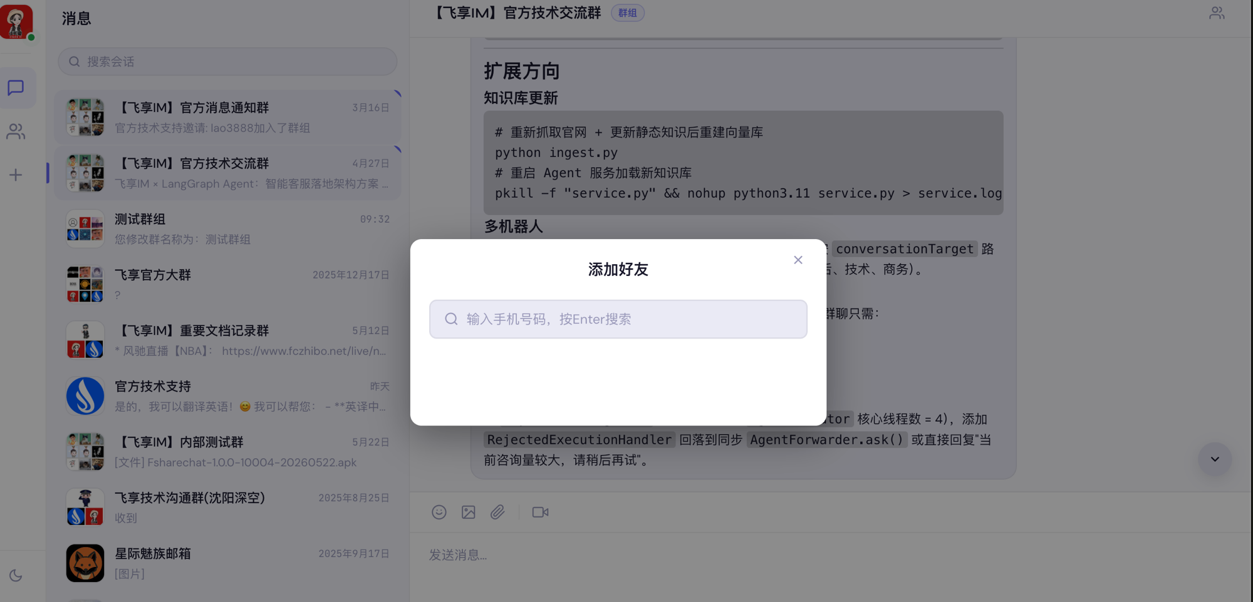Screen dimensions: 1253x602
Task: Open 飞享官方大群 conversation
Action: [227, 285]
